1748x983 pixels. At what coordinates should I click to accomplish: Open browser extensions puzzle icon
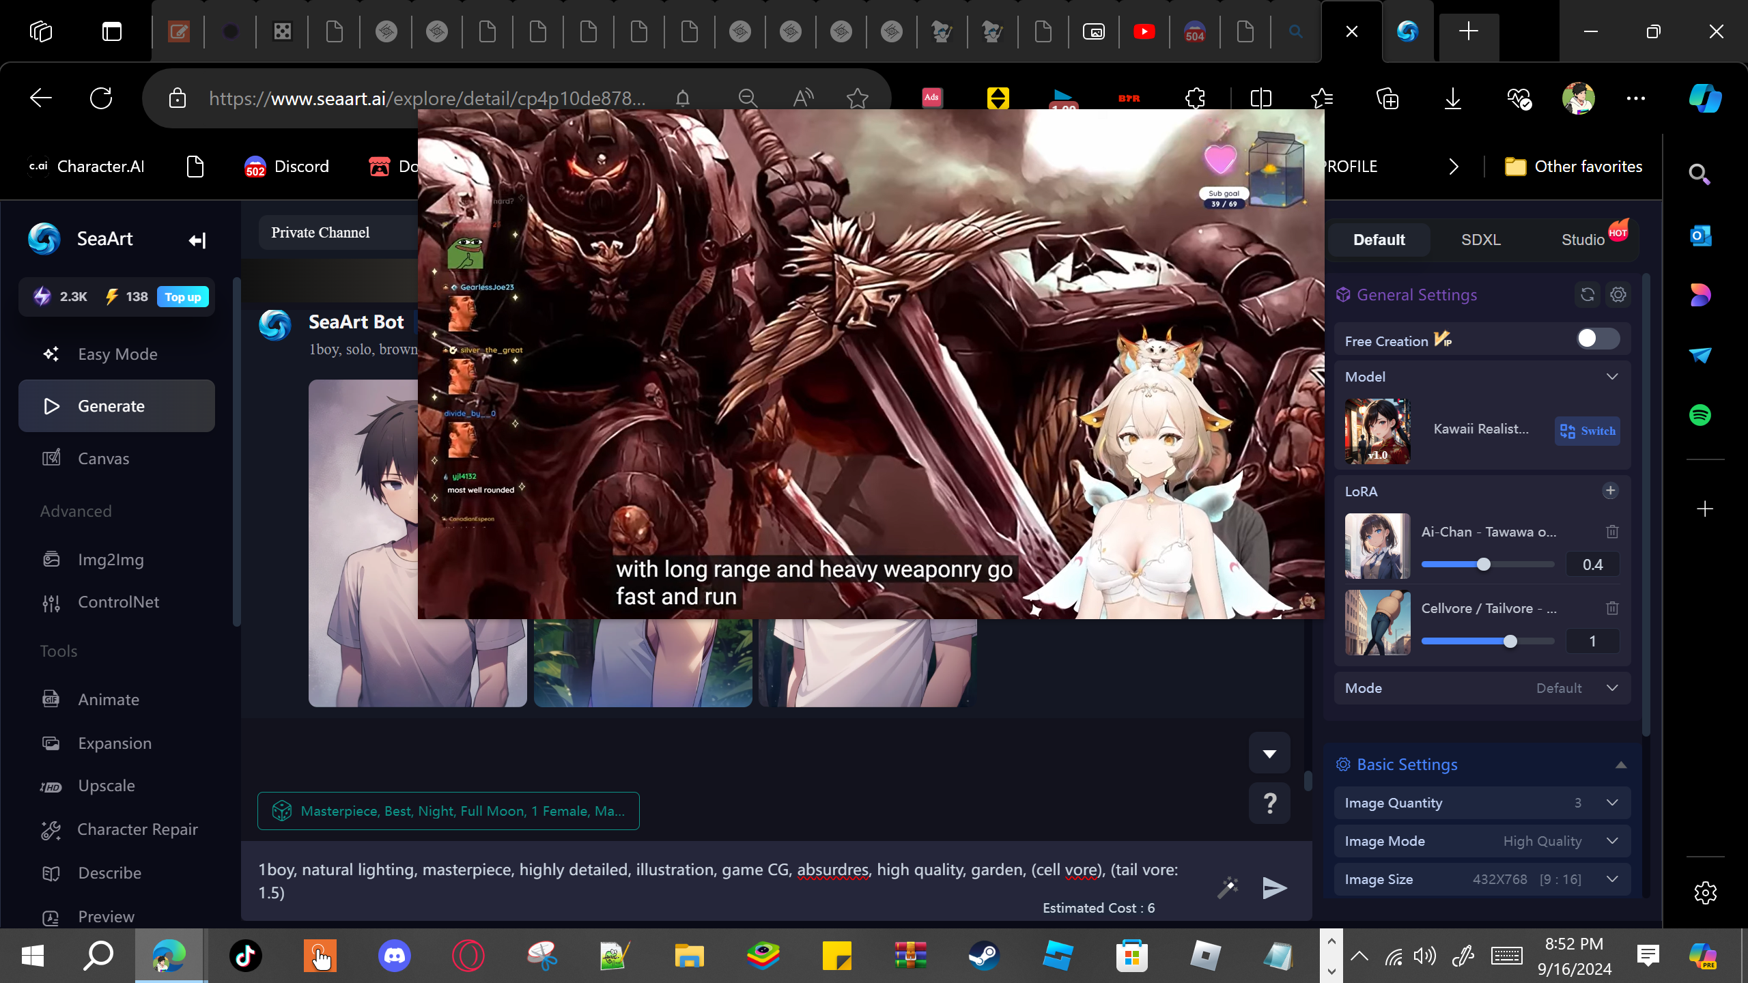pos(1196,98)
